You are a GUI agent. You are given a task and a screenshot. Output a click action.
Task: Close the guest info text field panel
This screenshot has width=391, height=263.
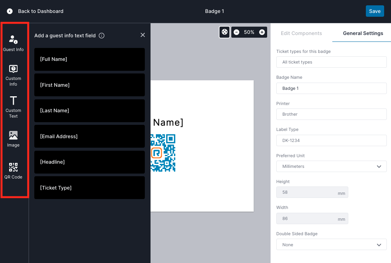click(143, 35)
